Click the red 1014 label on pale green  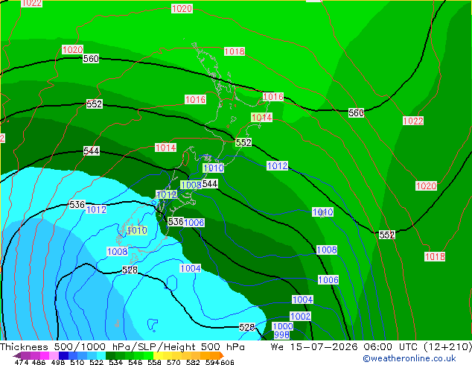261,118
